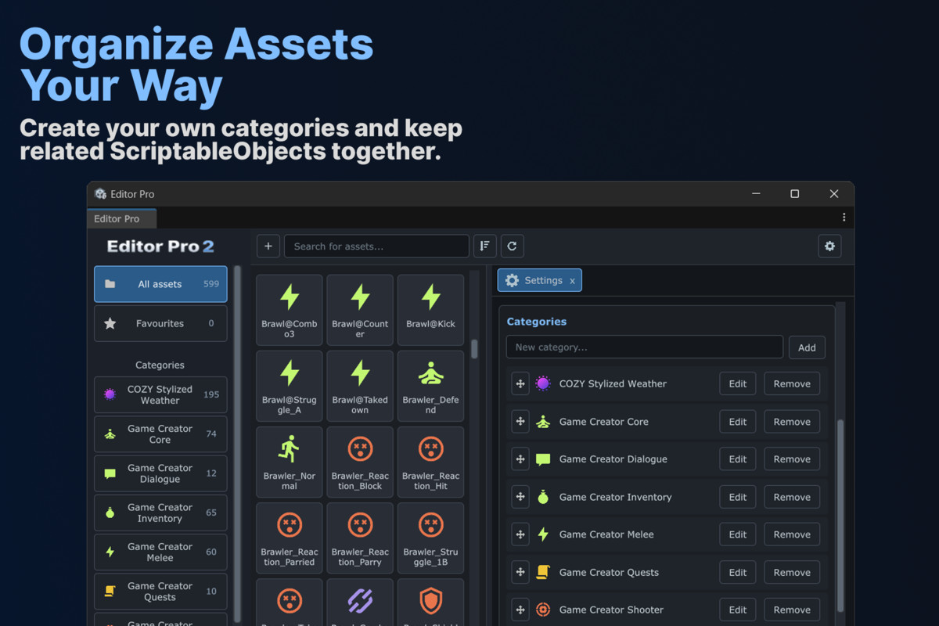The image size is (939, 626).
Task: Click move handle for Game Creator Melee
Action: (x=520, y=534)
